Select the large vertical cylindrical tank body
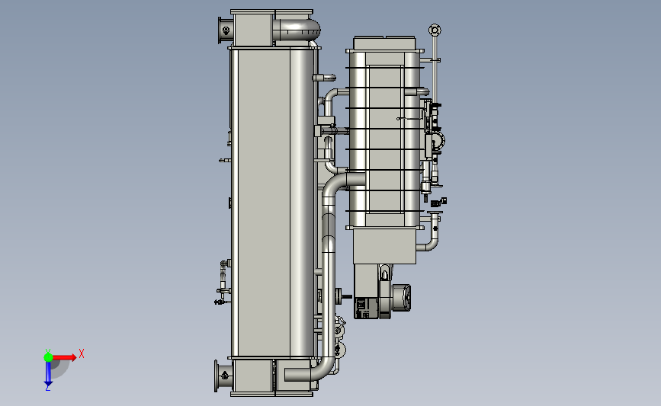Viewport: 661px width, 406px height. tap(274, 203)
